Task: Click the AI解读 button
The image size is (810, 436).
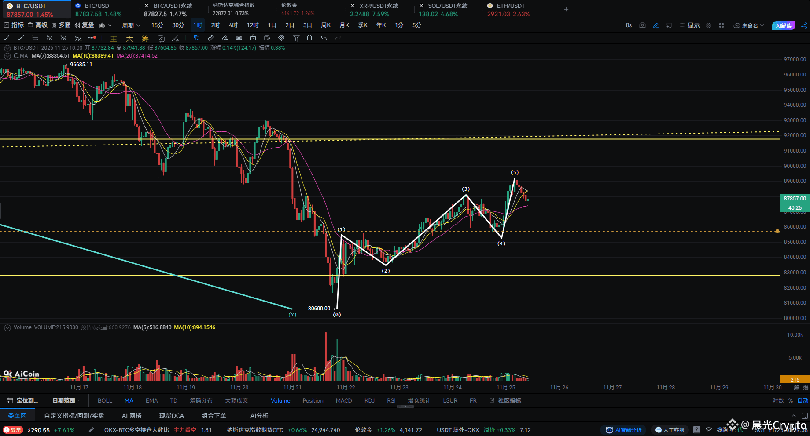Action: point(784,25)
